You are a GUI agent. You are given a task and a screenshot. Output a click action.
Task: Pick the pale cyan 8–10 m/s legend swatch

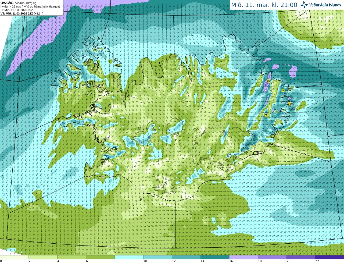tap(129, 257)
